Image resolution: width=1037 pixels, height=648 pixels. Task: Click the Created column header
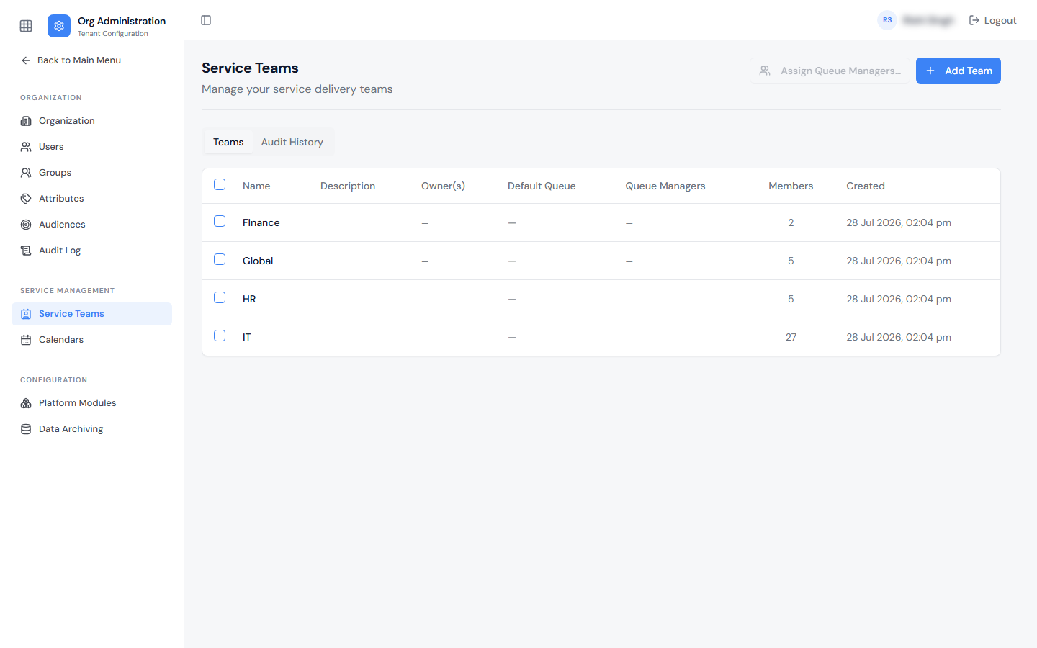[x=866, y=186]
